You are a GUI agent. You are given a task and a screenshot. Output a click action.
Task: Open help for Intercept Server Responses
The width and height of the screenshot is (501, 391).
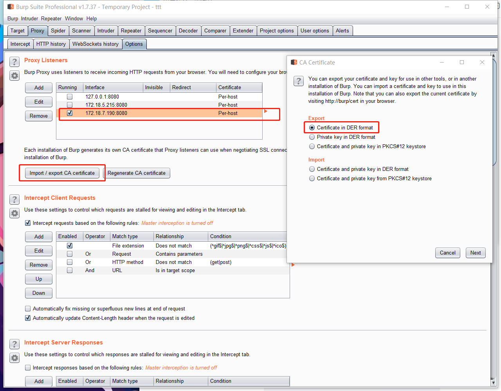(x=14, y=344)
